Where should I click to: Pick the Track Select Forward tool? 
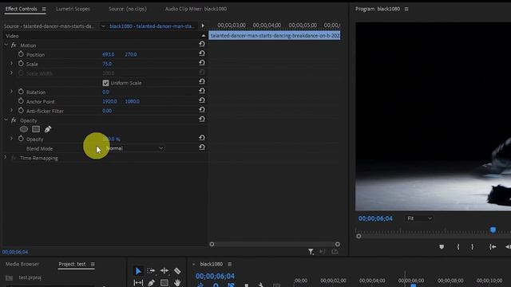(x=151, y=271)
